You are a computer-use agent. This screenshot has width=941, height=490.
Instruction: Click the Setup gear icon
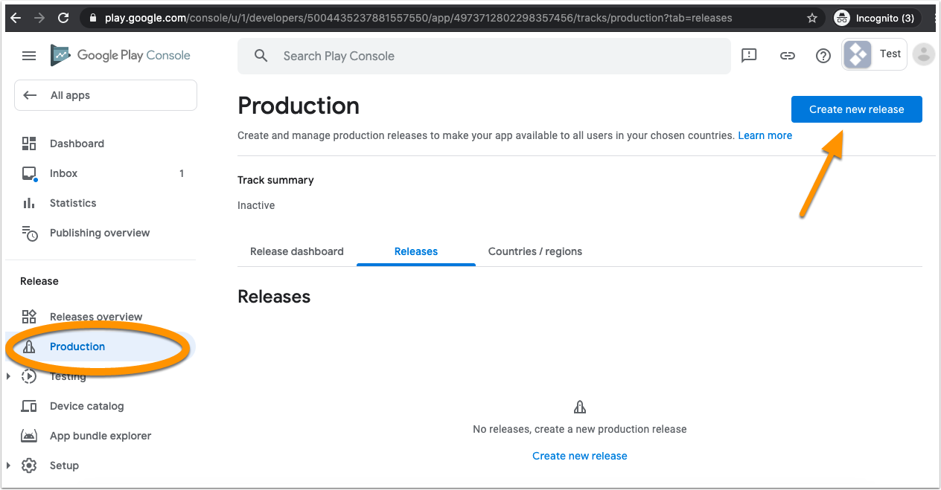[x=29, y=465]
